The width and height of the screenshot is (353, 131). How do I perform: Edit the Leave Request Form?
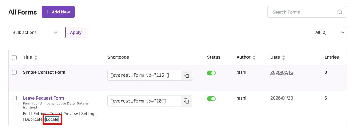(x=26, y=114)
